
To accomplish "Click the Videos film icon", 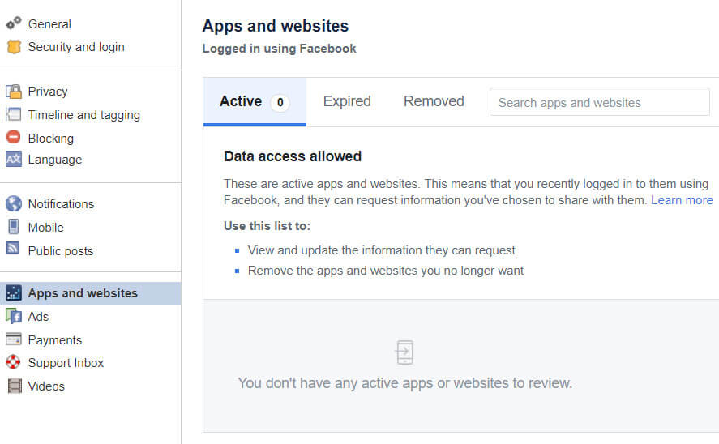I will [x=15, y=386].
